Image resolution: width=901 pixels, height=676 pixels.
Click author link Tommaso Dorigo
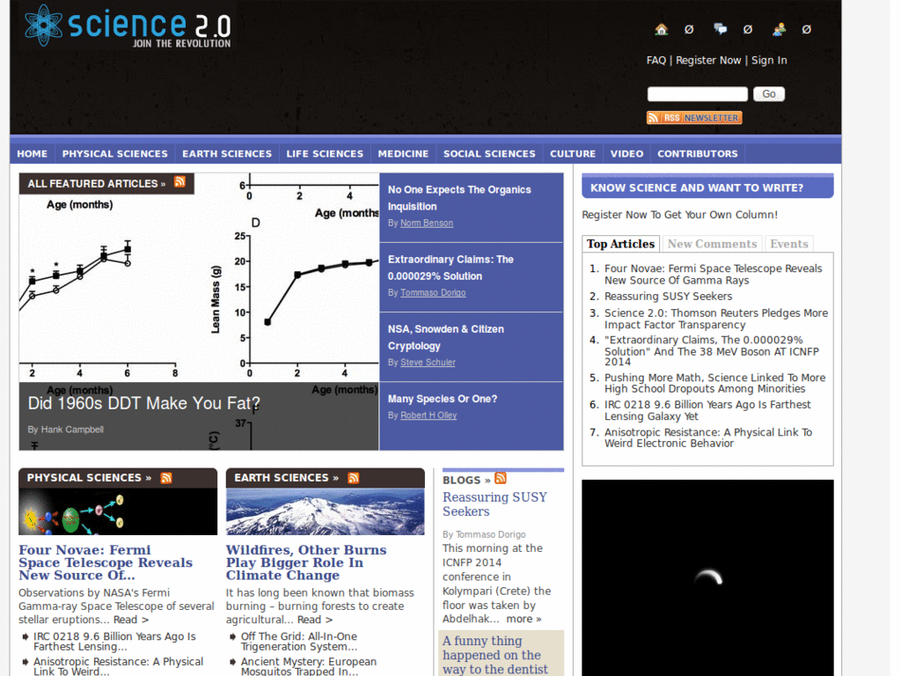point(433,292)
